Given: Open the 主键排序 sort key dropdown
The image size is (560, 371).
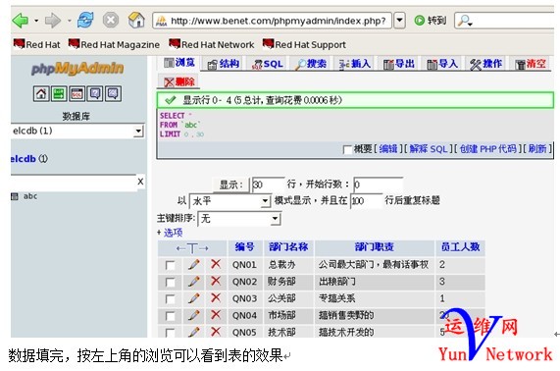Looking at the screenshot, I should pyautogui.click(x=239, y=218).
